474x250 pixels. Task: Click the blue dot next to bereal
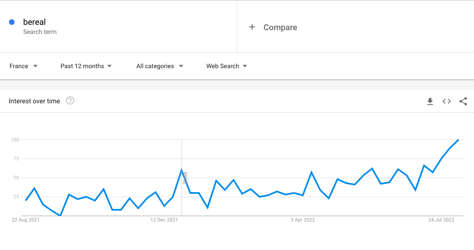(x=12, y=22)
